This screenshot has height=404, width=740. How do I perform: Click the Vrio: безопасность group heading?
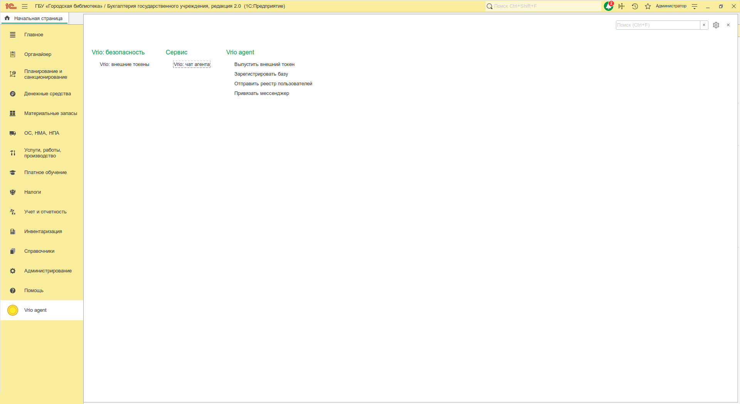118,52
